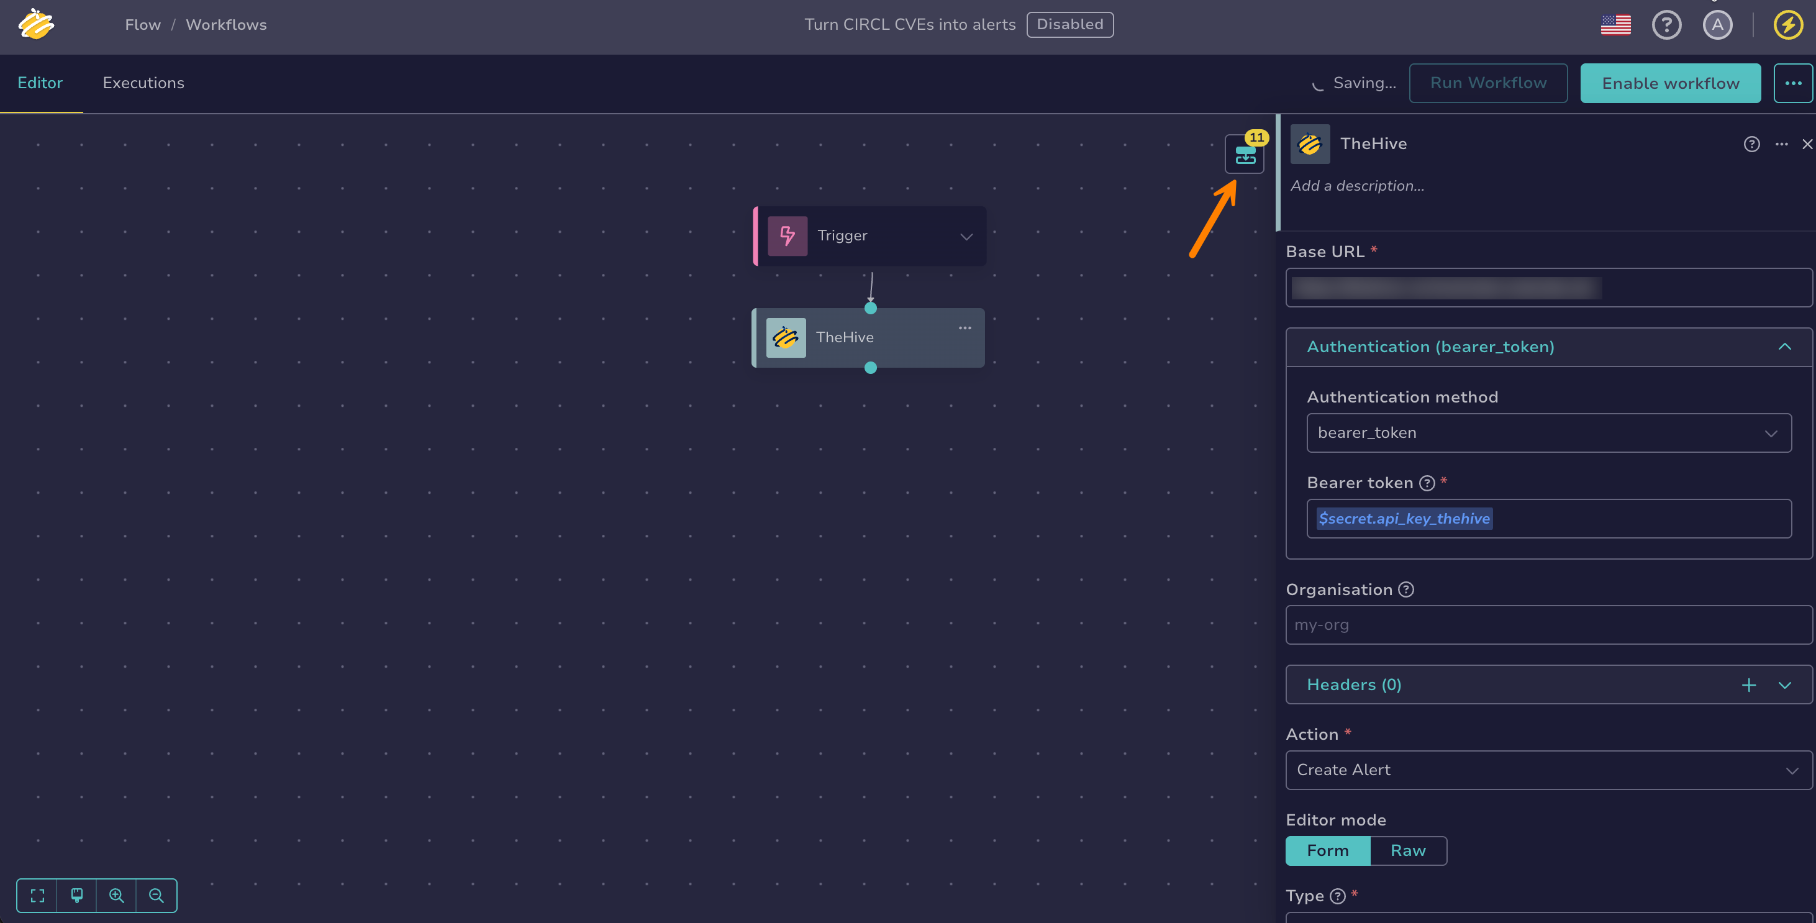Screen dimensions: 1816x923
Task: Click the Bearer token input field
Action: tap(1548, 519)
